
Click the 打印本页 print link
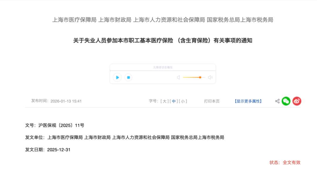[212, 101]
